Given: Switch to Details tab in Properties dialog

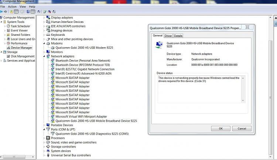Looking at the screenshot, I should coord(178,36).
